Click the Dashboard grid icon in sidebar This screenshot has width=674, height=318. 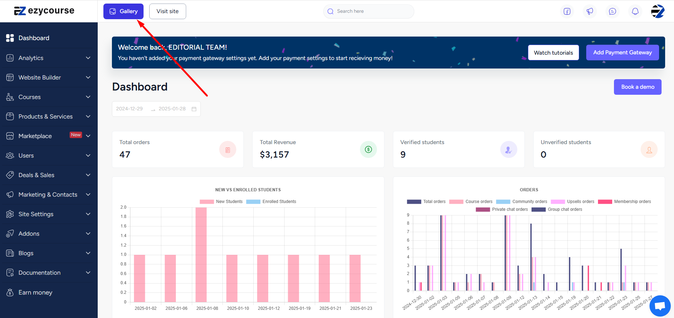pyautogui.click(x=10, y=38)
